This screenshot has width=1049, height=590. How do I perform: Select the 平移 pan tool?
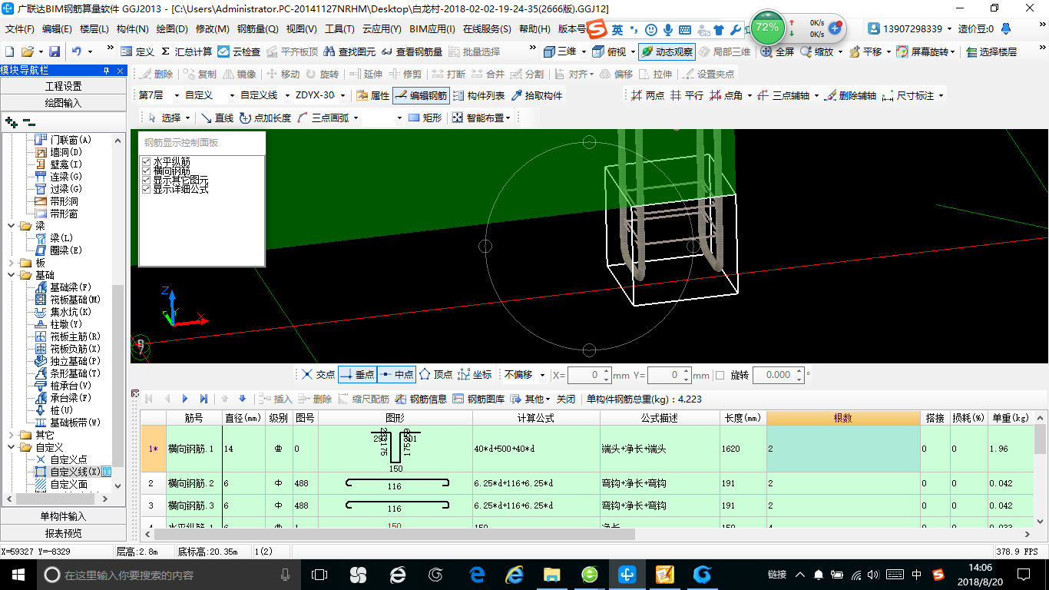[865, 51]
